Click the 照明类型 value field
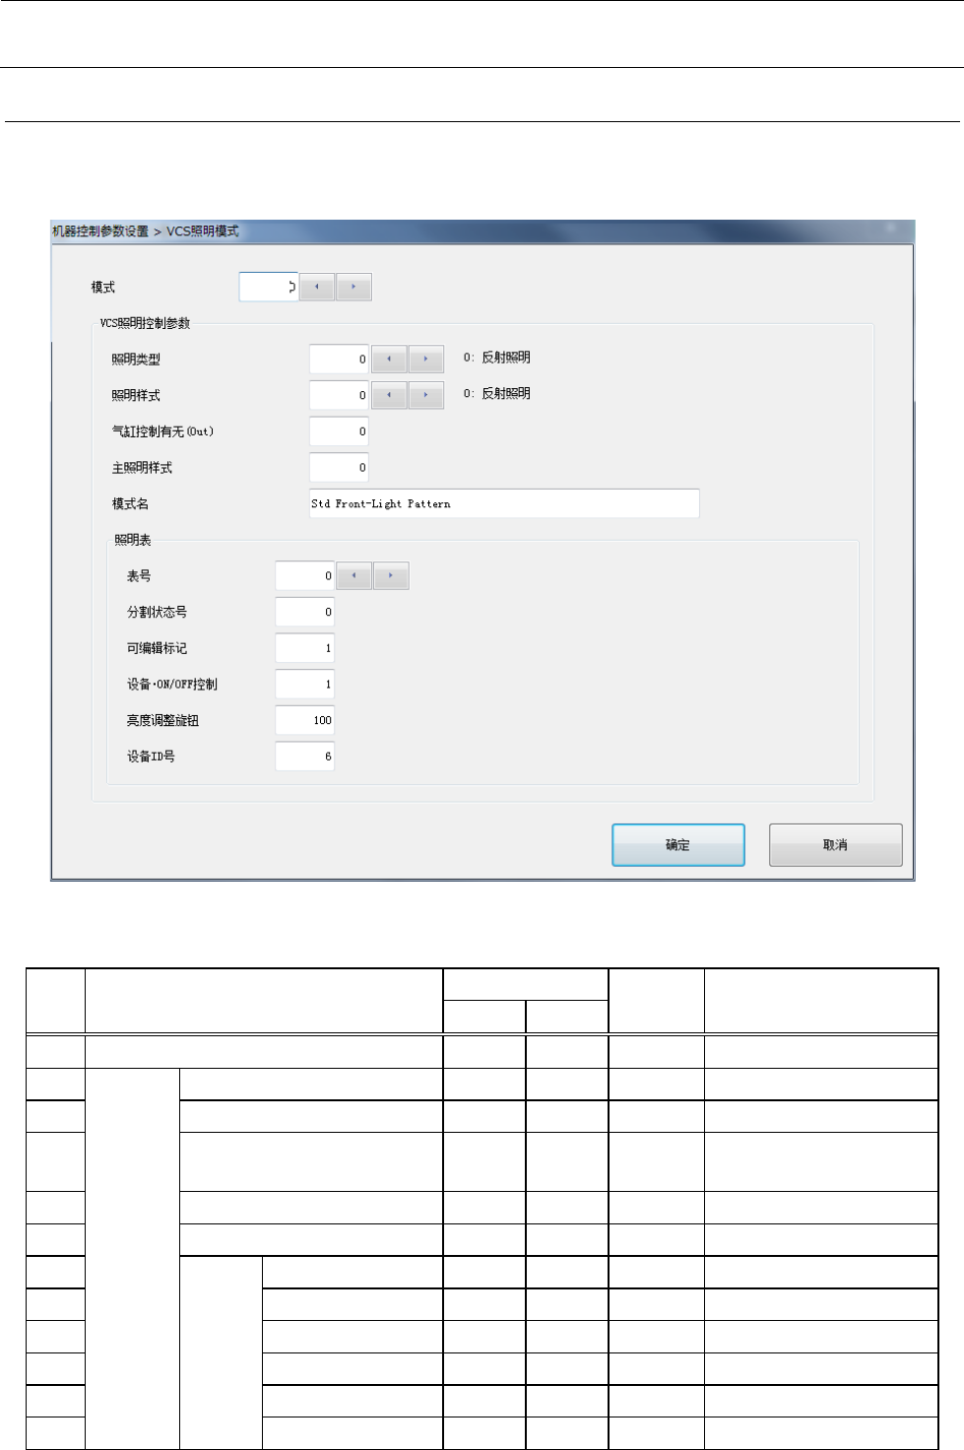The height and width of the screenshot is (1450, 964). coord(339,359)
